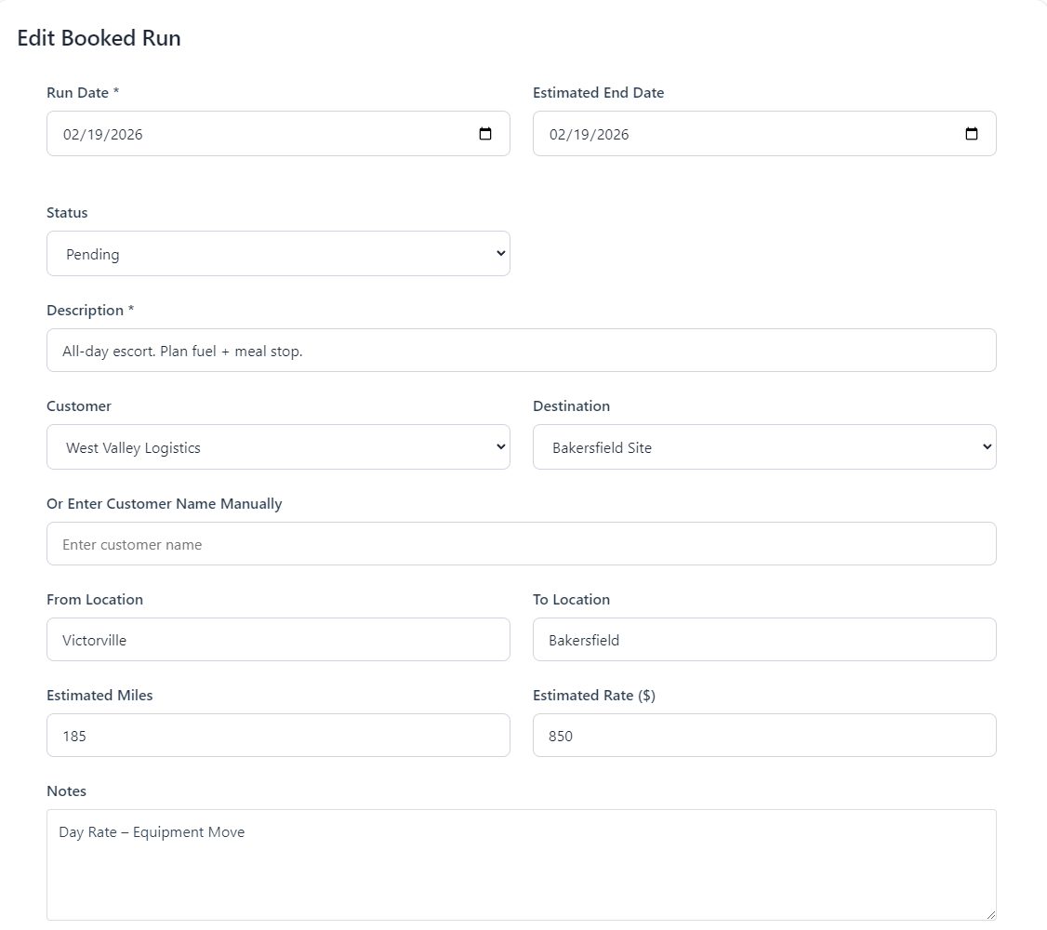Click the manual customer name entry field

click(x=521, y=543)
